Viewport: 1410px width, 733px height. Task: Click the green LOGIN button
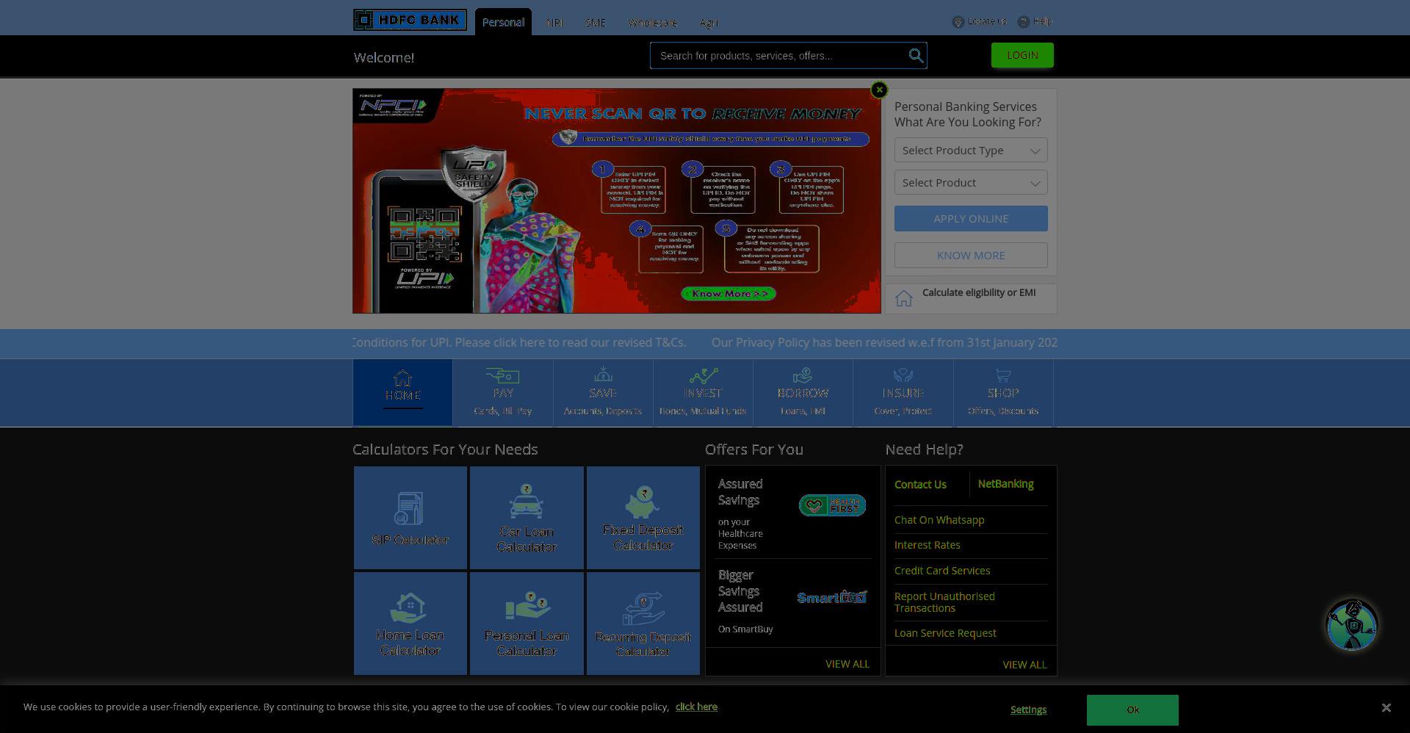(x=1022, y=55)
